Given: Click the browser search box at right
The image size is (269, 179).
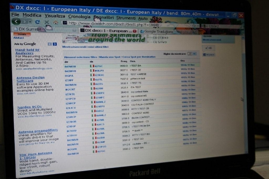Looking at the screenshot, I should (221, 26).
